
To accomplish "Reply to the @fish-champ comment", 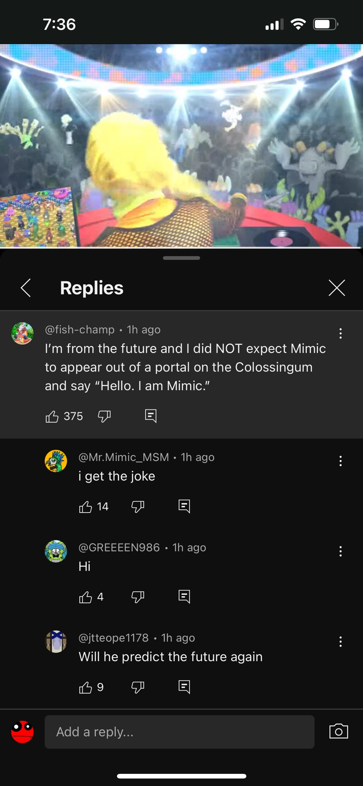I will (151, 416).
